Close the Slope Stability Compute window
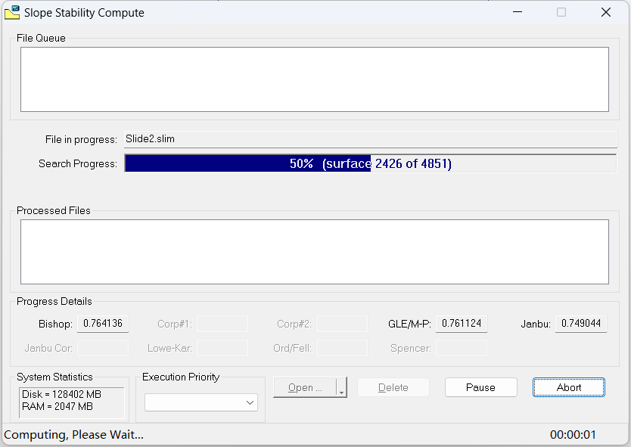Viewport: 631px width, 447px height. (606, 12)
